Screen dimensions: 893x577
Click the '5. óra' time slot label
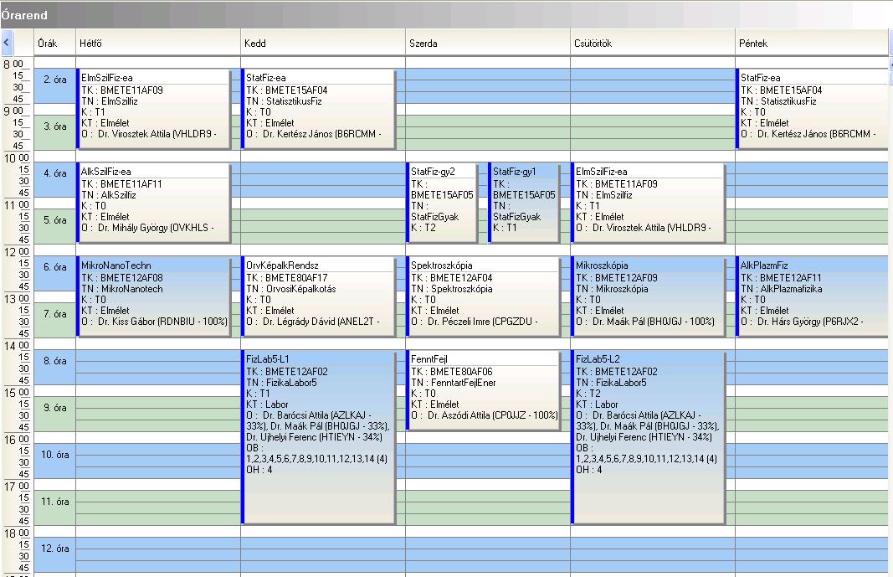click(x=54, y=220)
